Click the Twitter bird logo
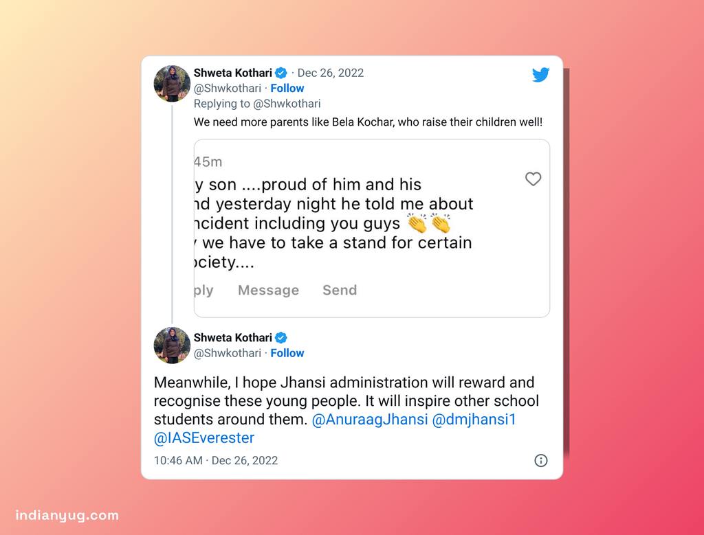This screenshot has width=704, height=535. 540,75
